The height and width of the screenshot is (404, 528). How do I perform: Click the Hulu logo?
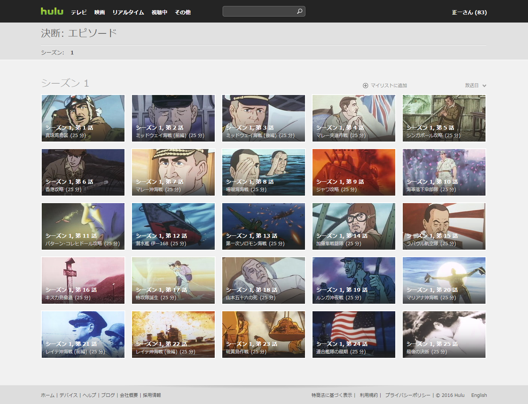[x=52, y=11]
